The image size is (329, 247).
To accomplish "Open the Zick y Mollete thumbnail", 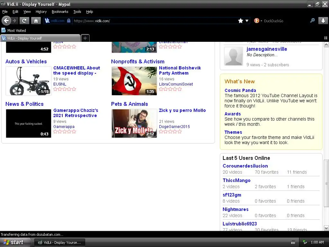I will 134,123.
